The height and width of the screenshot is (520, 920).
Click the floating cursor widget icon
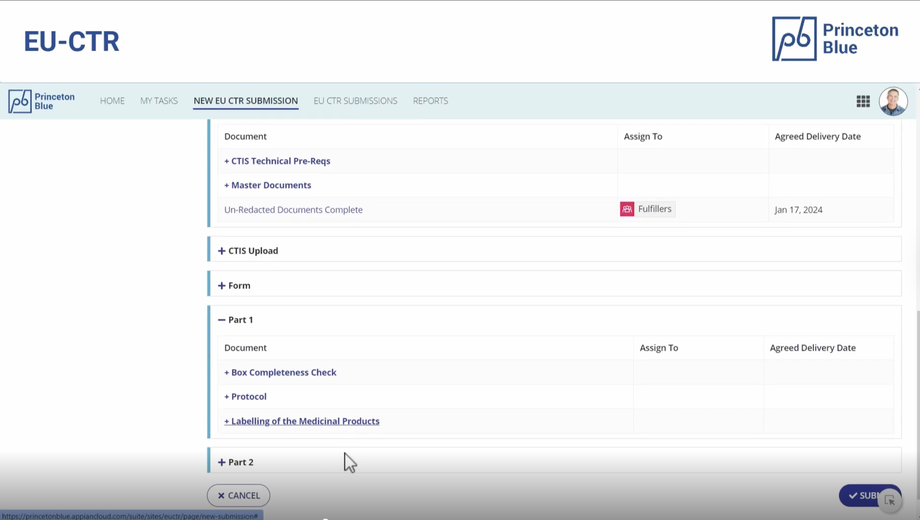coord(890,500)
